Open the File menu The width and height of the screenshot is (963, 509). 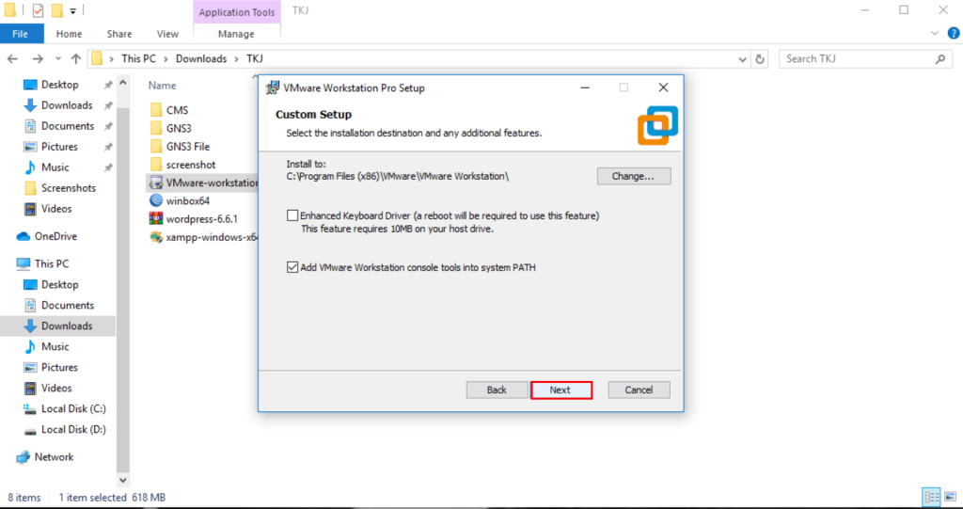point(20,34)
